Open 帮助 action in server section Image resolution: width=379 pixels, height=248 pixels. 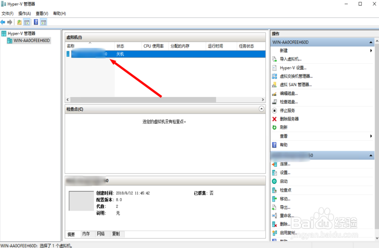[284, 145]
